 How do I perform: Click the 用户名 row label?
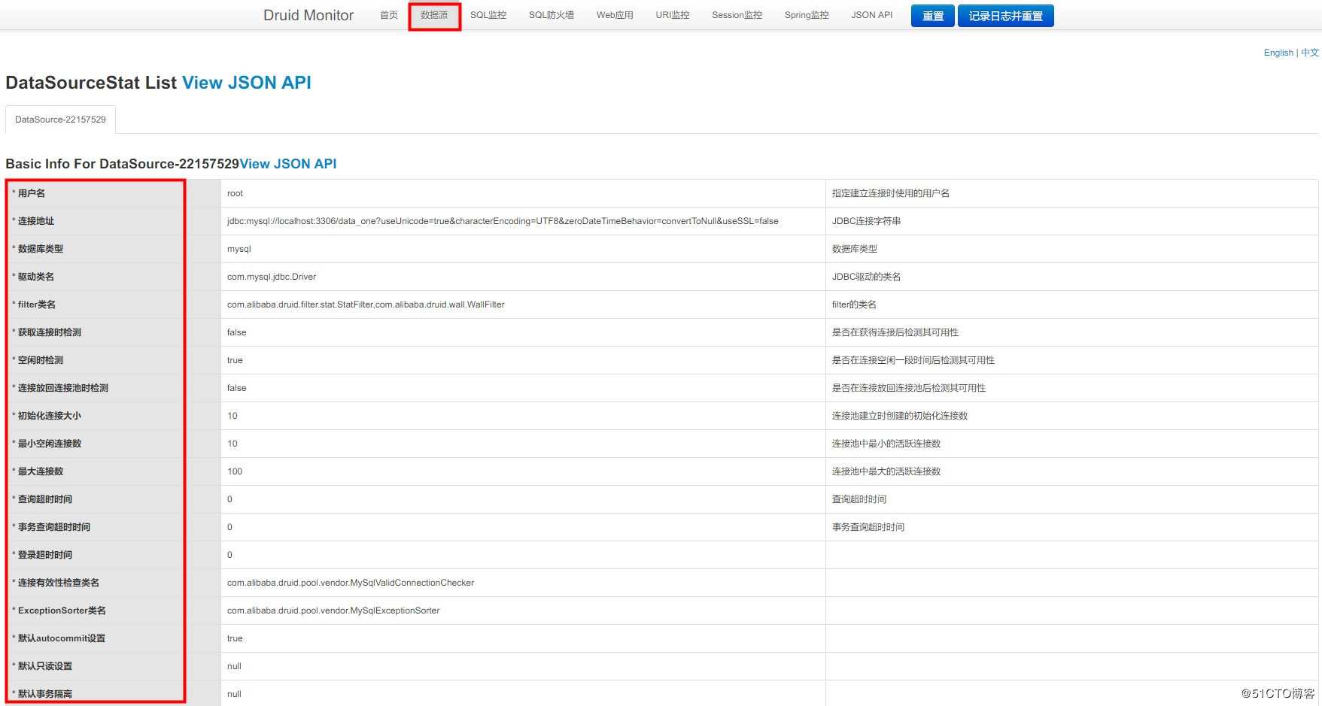pos(31,193)
